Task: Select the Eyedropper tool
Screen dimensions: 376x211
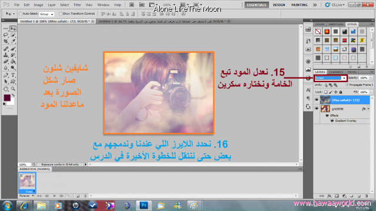Action: [x=13, y=42]
